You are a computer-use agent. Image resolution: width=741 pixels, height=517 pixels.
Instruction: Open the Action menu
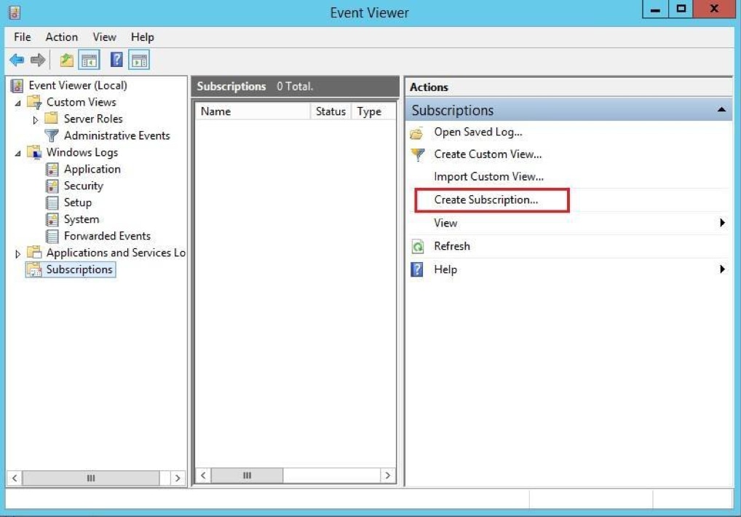61,37
